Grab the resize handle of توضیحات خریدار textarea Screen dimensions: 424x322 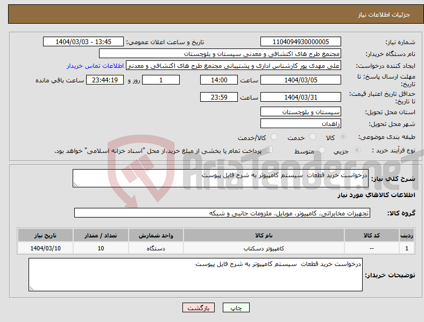click(31, 289)
